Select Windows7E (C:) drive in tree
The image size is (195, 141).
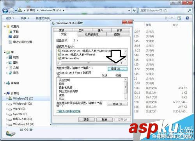point(23,98)
